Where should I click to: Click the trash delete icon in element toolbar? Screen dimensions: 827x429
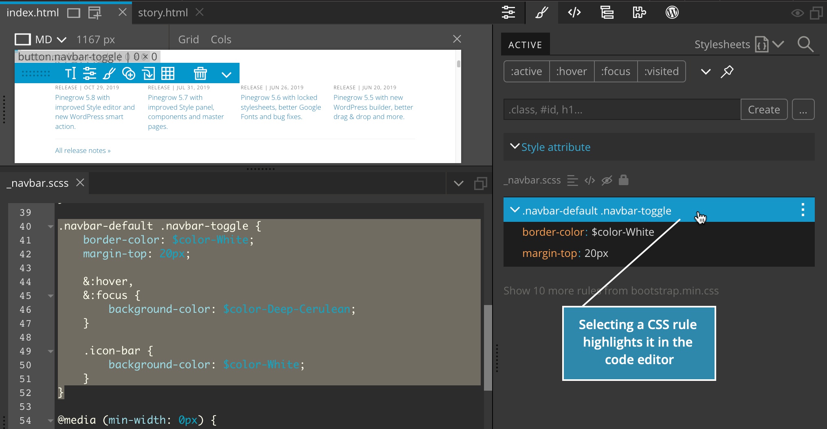pos(200,73)
